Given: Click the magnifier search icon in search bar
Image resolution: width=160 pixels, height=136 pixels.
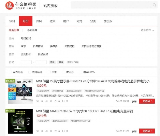Looking at the screenshot, I should [154, 5].
